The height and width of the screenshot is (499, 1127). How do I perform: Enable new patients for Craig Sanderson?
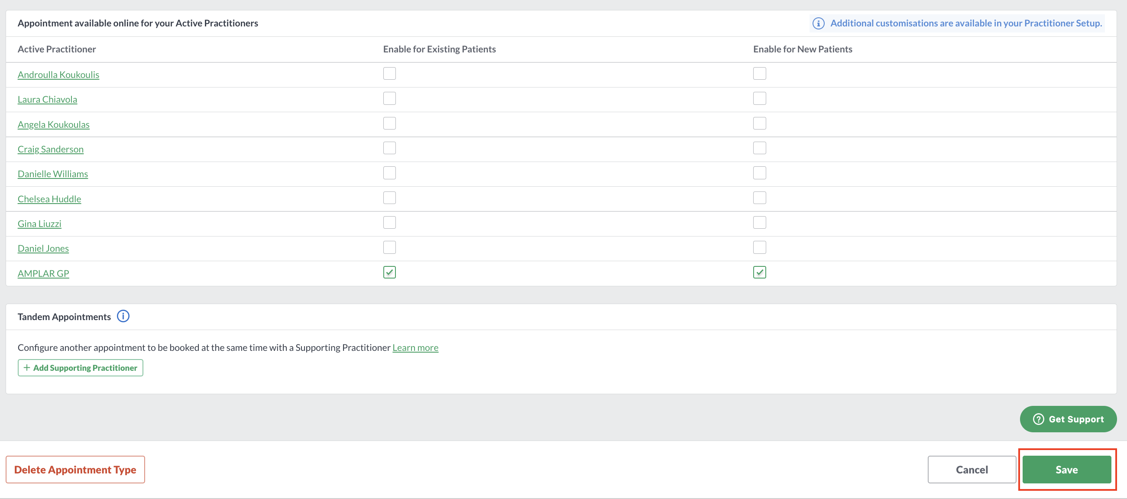(x=759, y=148)
